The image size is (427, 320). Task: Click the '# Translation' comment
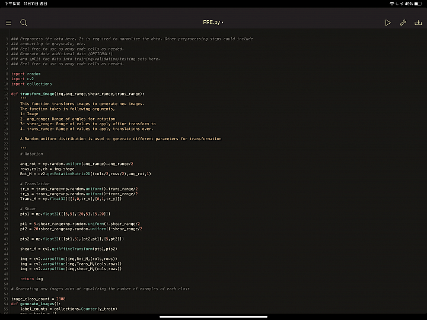35,184
